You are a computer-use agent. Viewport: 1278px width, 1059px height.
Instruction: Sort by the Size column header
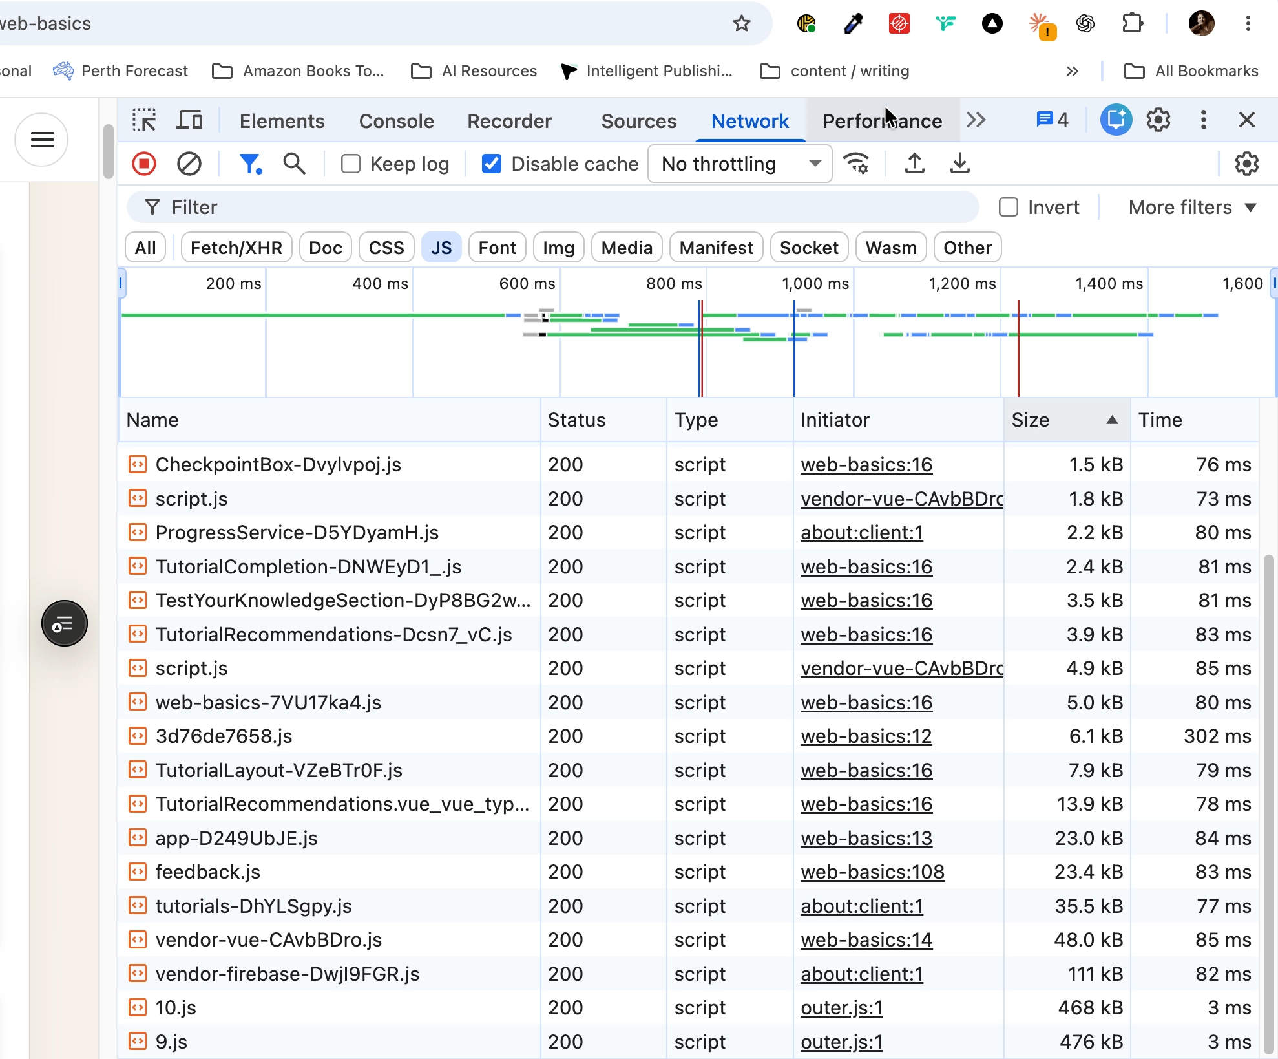[1066, 420]
